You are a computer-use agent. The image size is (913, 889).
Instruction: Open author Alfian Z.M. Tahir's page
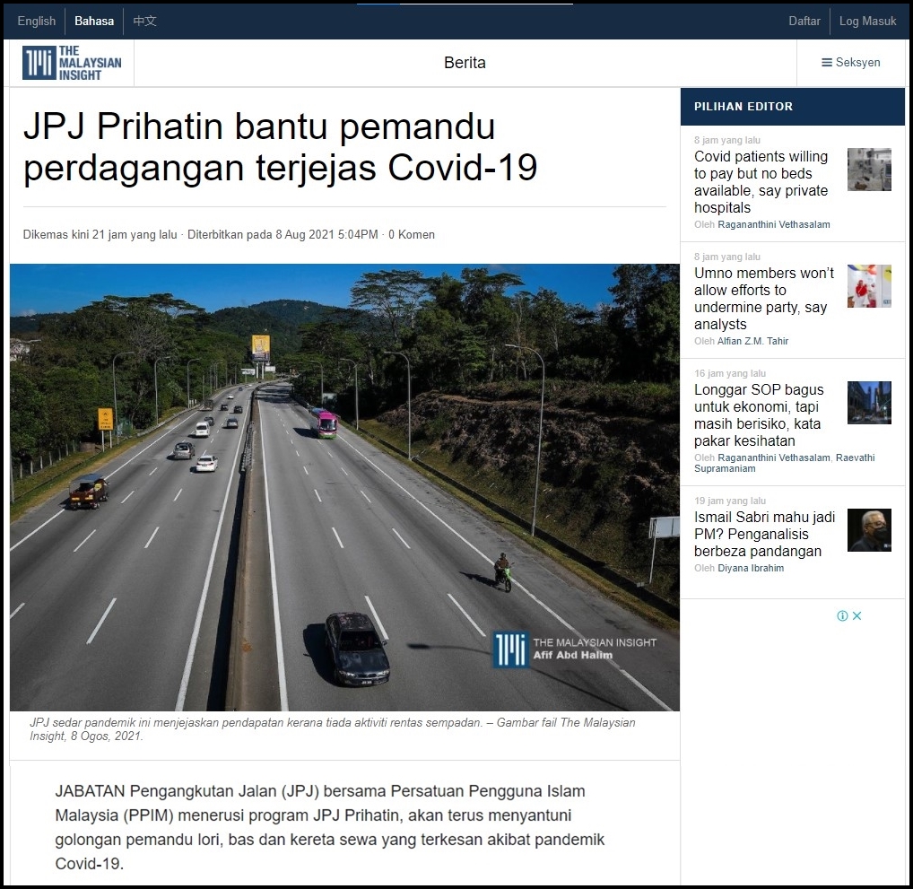753,341
